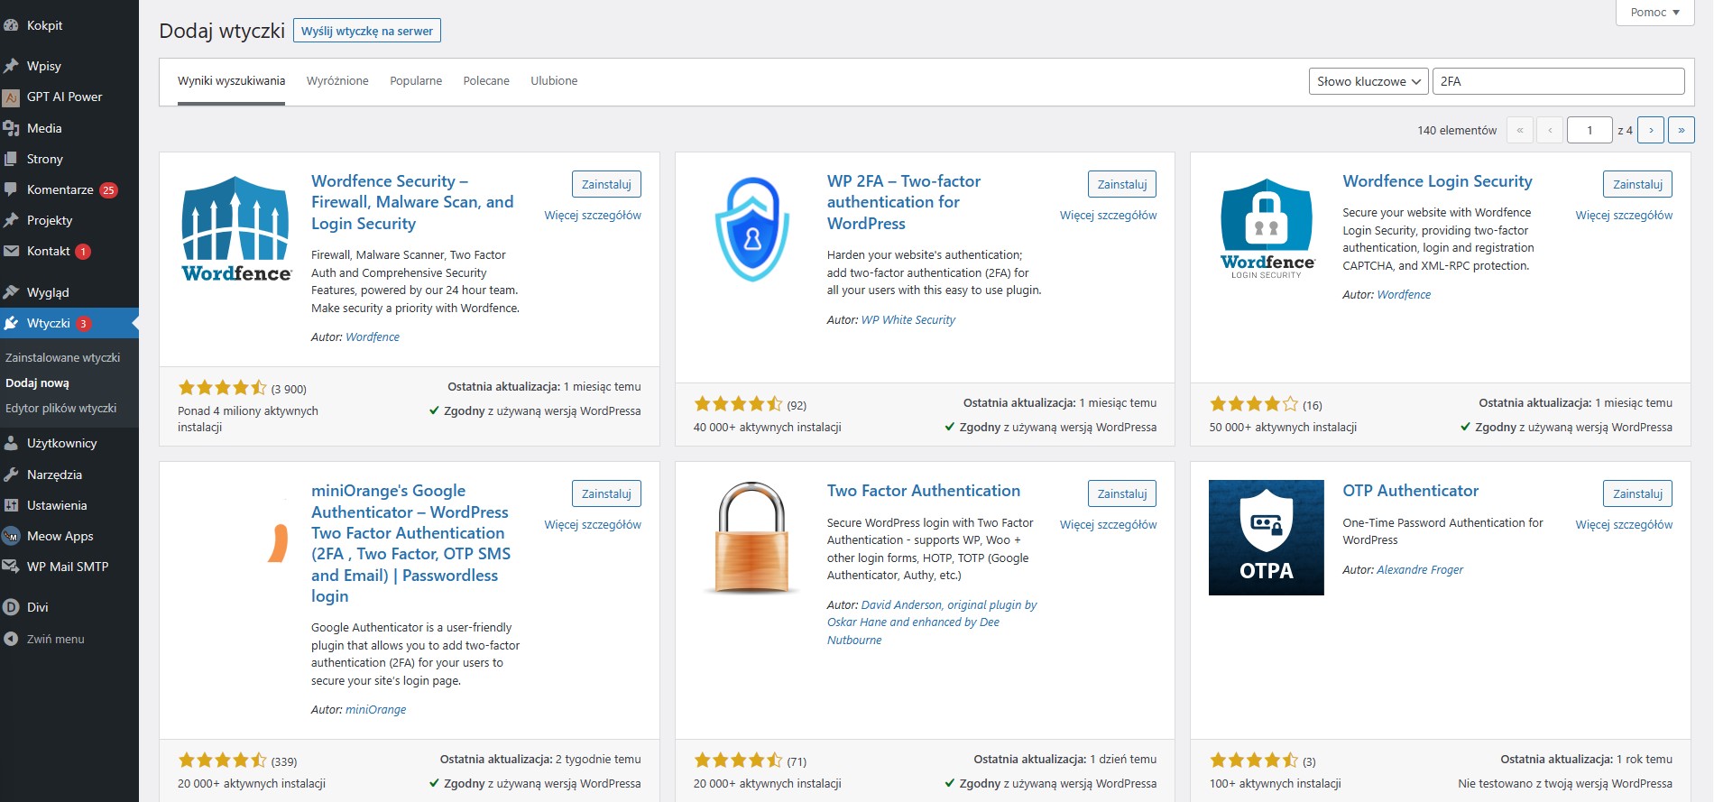Click the Narzędzia wrench icon

tap(11, 475)
